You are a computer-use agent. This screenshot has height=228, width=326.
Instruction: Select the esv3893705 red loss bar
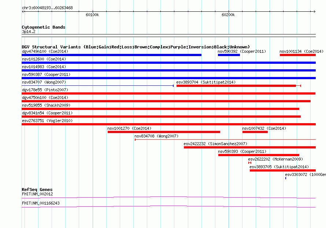tap(283, 170)
